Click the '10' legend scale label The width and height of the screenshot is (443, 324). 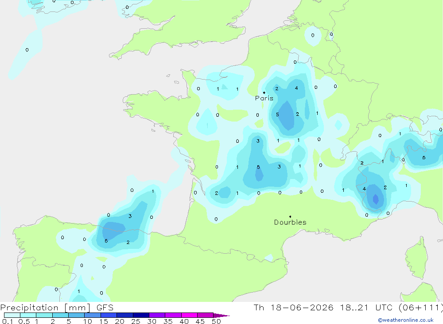[x=88, y=321]
